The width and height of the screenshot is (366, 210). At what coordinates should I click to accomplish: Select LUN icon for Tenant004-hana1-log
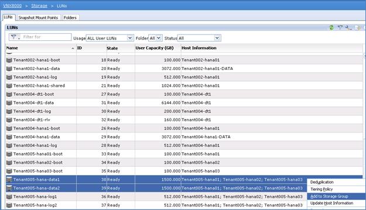pos(9,146)
